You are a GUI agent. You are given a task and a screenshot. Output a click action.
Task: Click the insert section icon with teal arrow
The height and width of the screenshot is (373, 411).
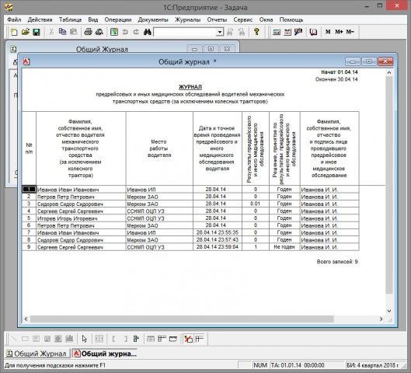coord(136,339)
